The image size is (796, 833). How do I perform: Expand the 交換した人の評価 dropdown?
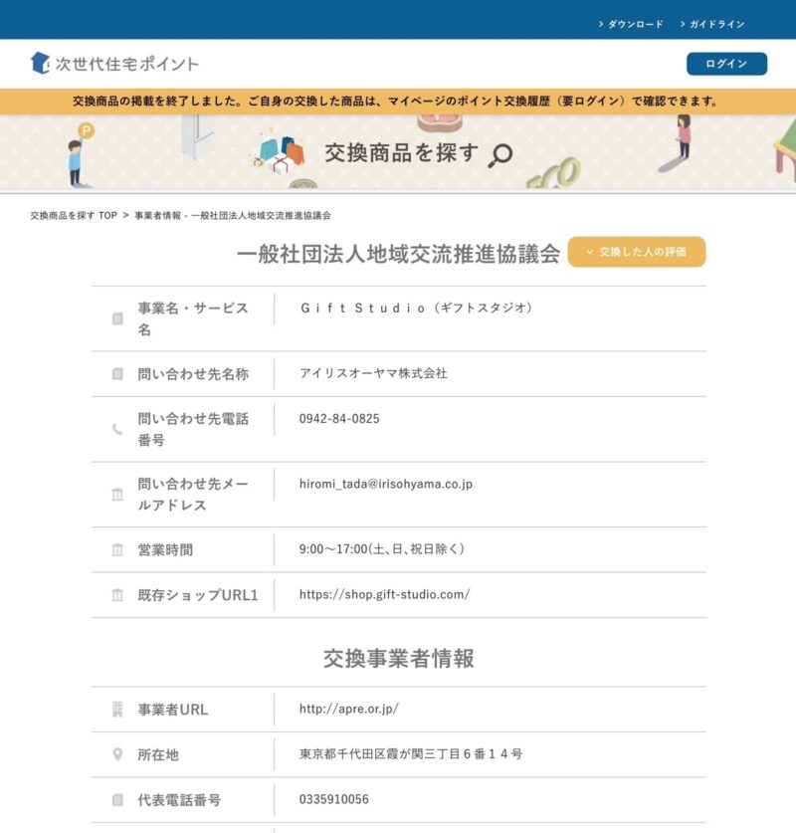point(637,253)
